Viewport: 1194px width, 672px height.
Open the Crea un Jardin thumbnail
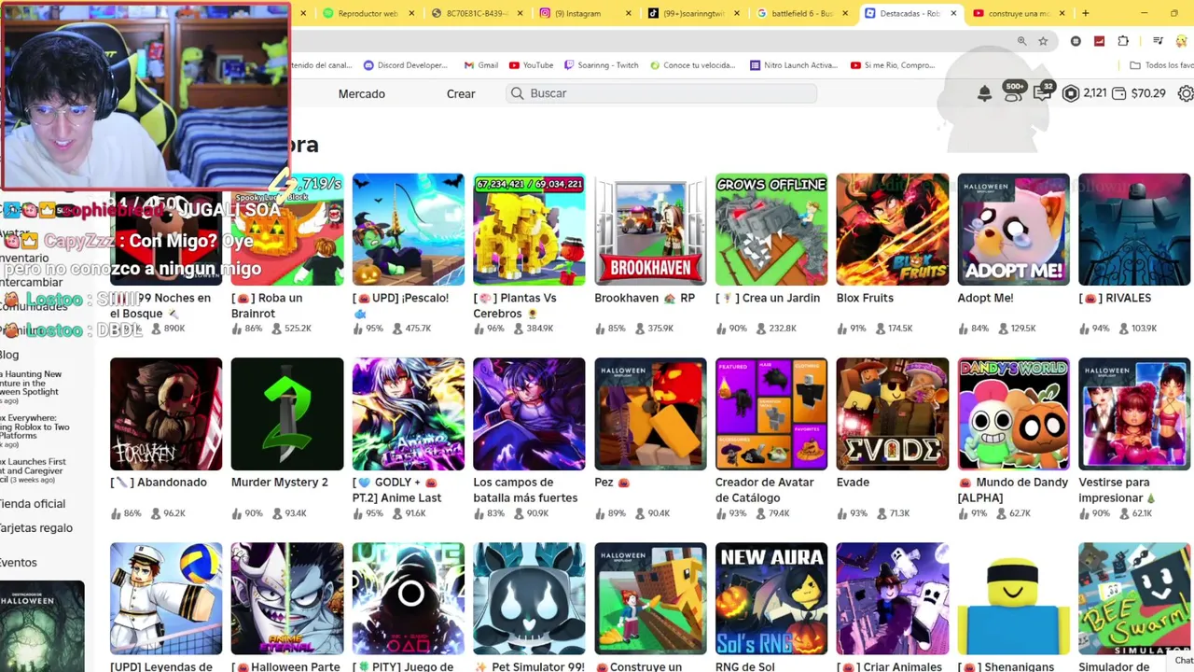point(771,230)
